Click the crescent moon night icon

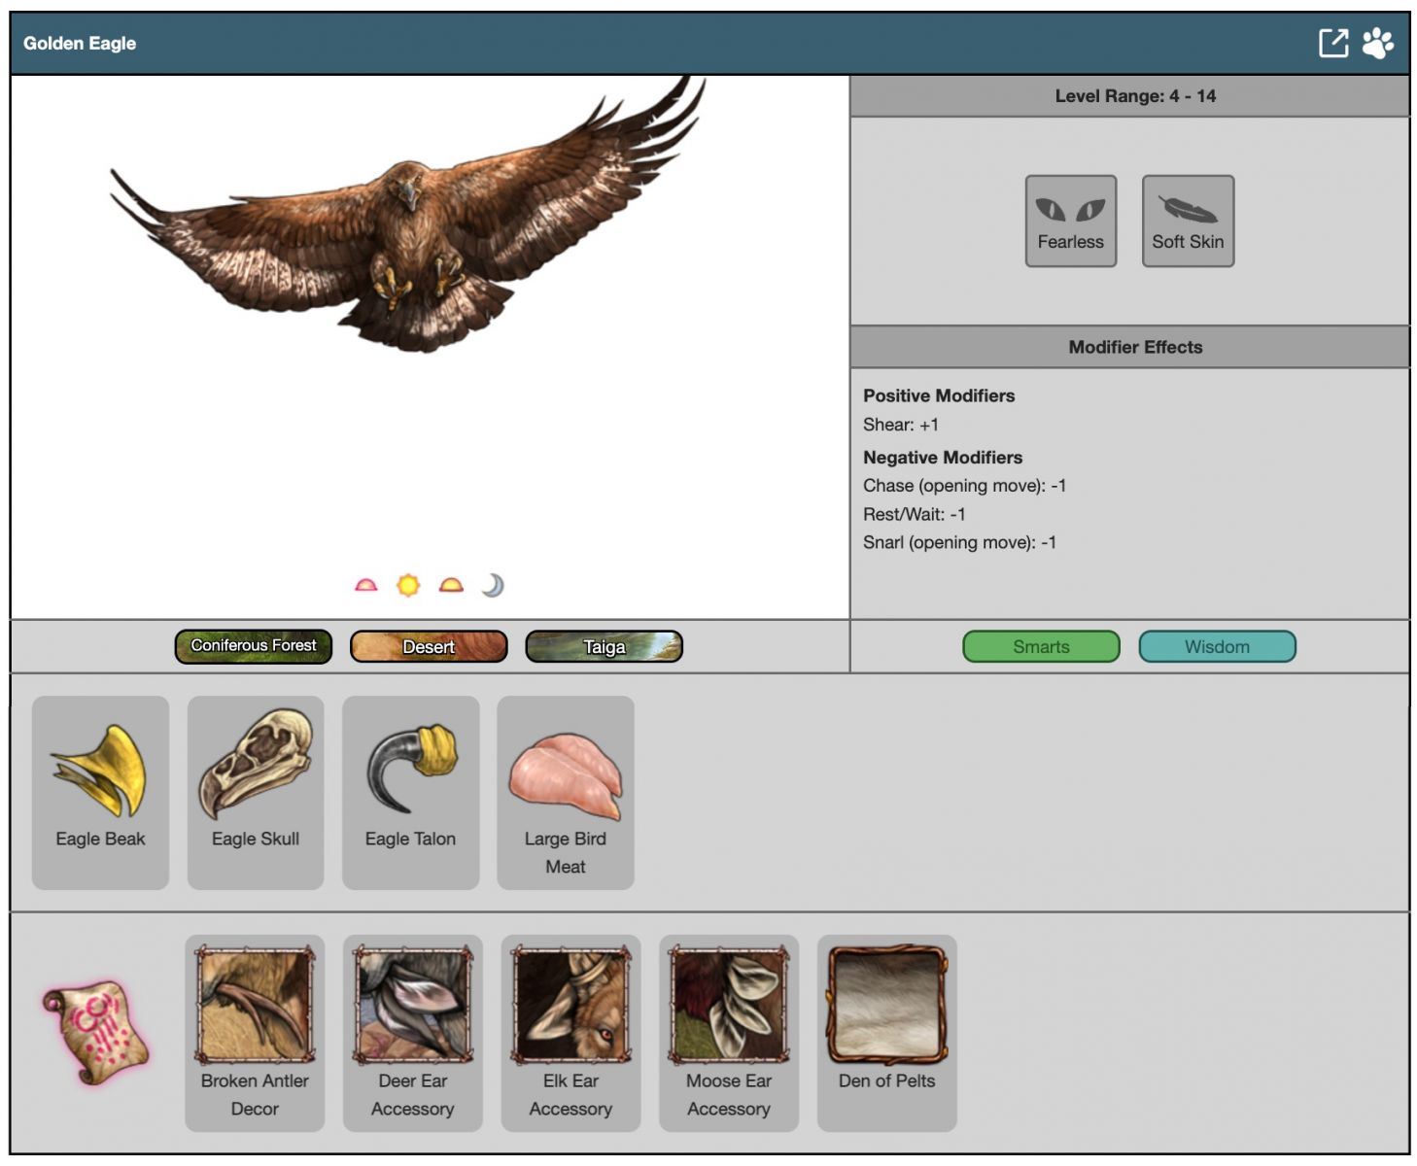click(493, 585)
